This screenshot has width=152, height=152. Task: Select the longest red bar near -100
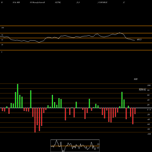(x=35, y=120)
